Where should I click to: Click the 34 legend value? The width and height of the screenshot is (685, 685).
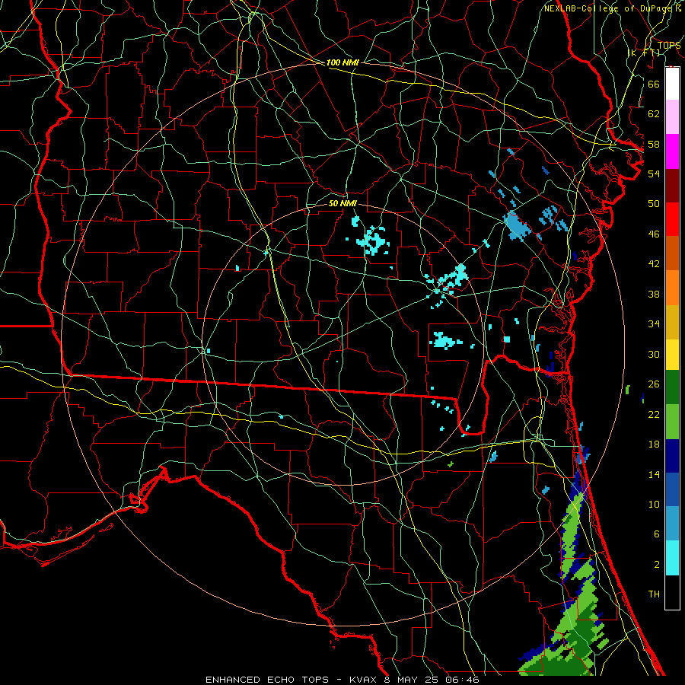tap(654, 324)
